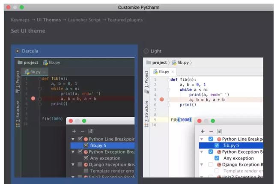Click the project icon below 1: Project in Light
The width and height of the screenshot is (274, 184).
[146, 91]
